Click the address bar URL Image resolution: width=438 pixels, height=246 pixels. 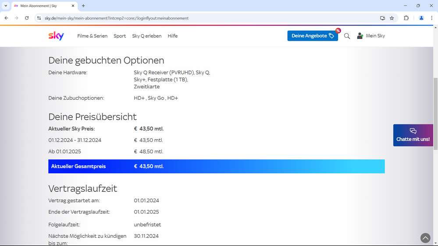click(117, 18)
